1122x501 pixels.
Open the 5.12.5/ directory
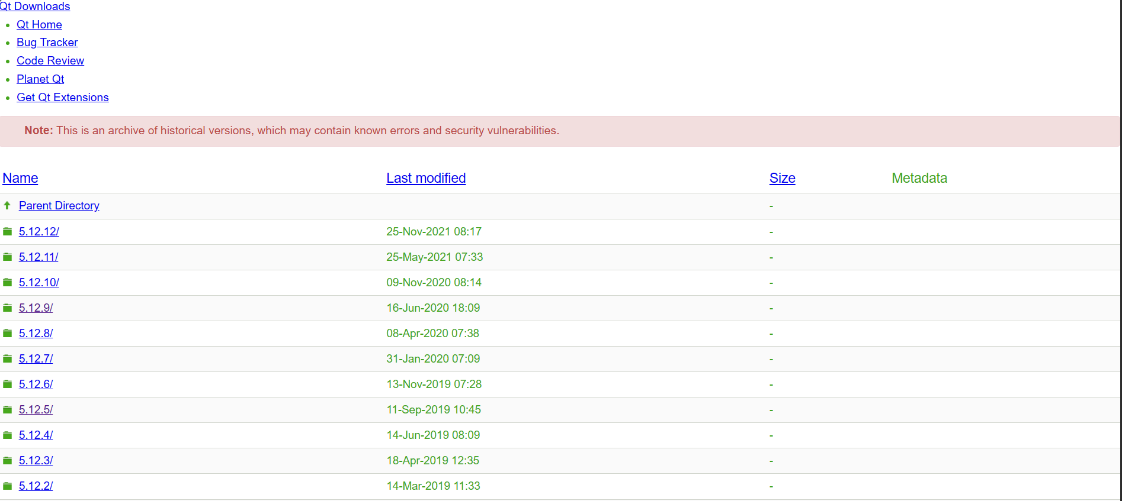[36, 409]
